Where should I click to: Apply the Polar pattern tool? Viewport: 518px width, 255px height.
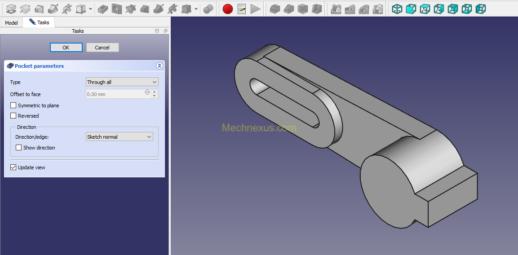pyautogui.click(x=364, y=9)
